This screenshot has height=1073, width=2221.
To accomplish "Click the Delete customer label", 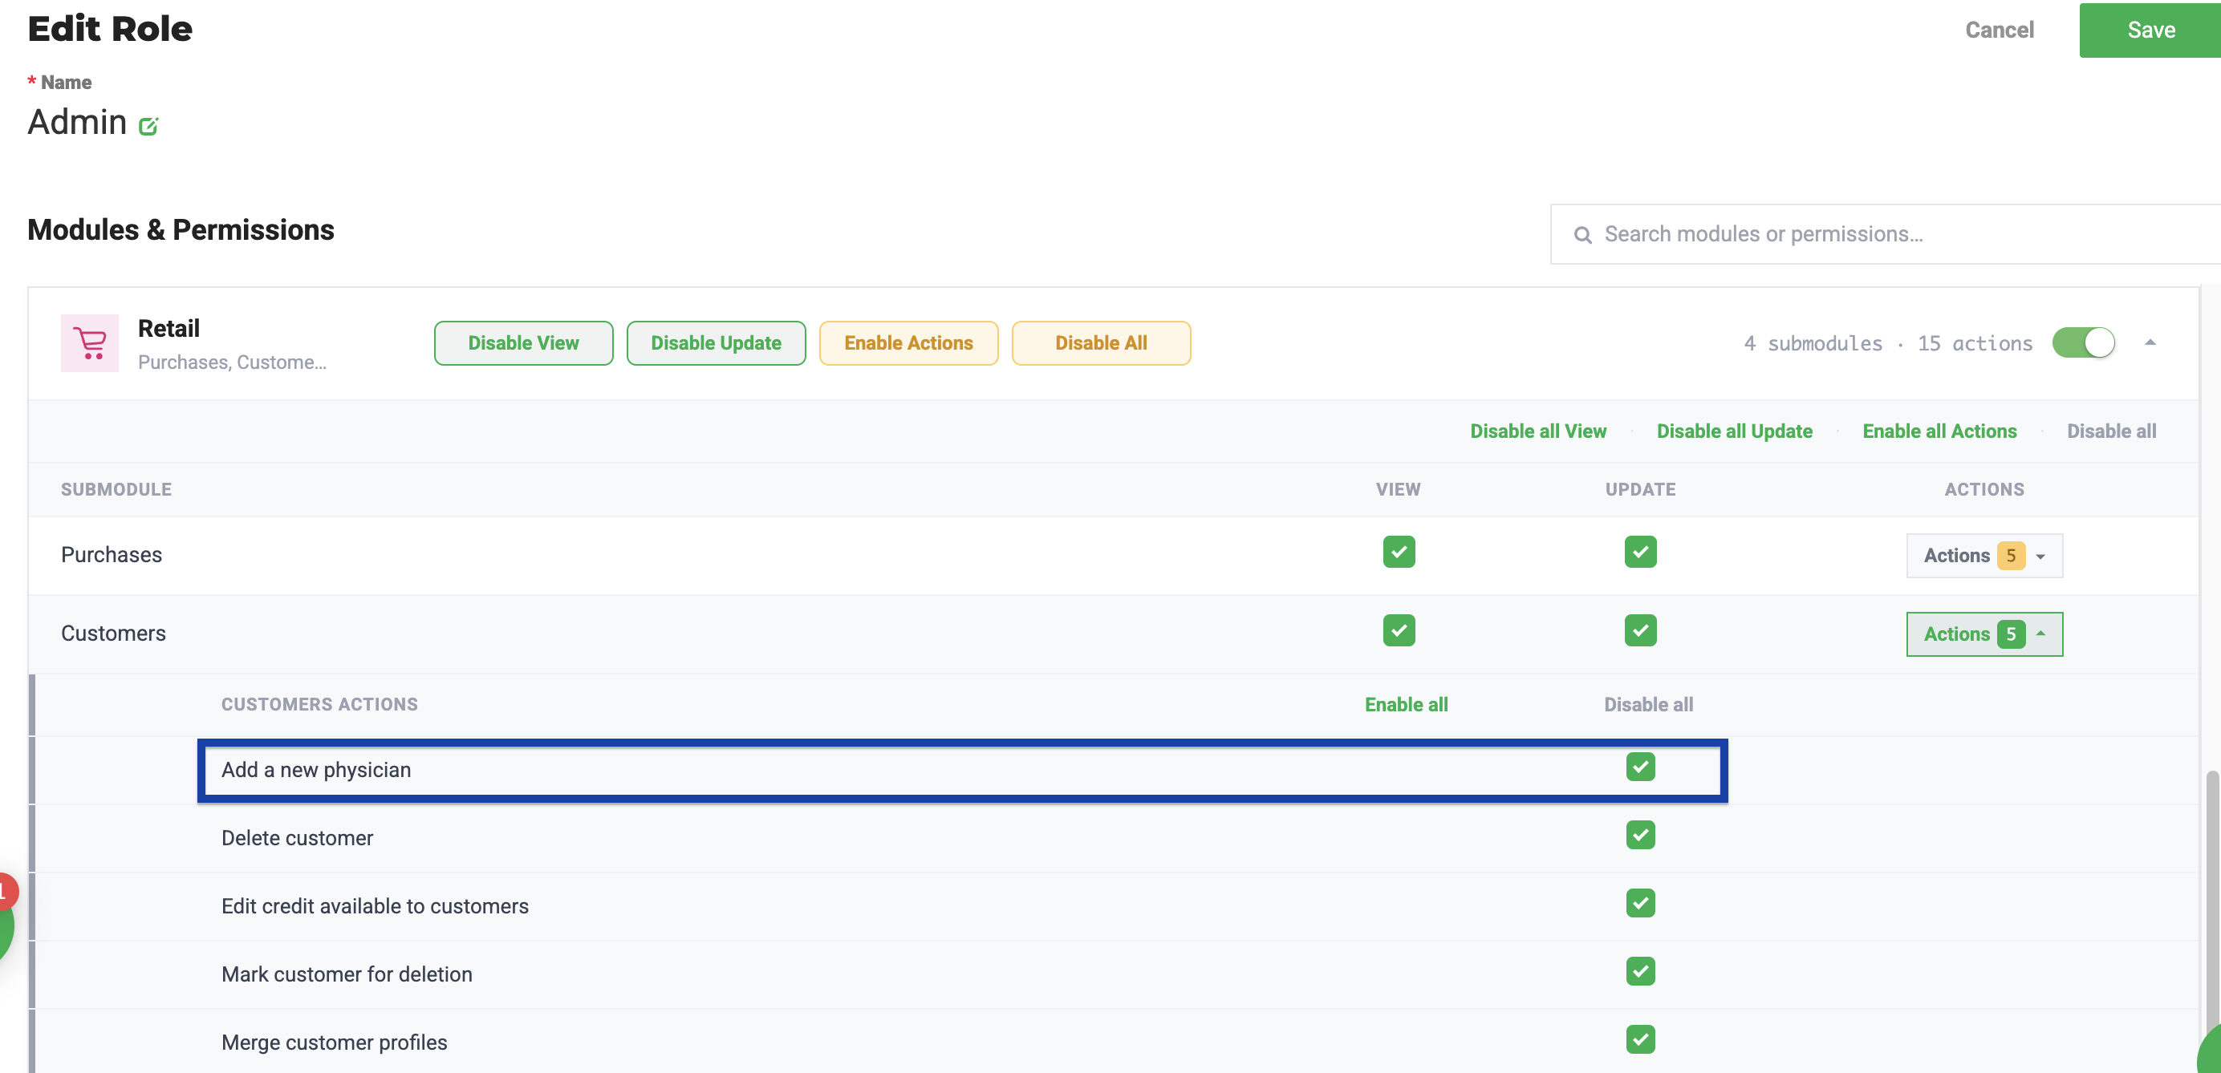I will point(297,838).
